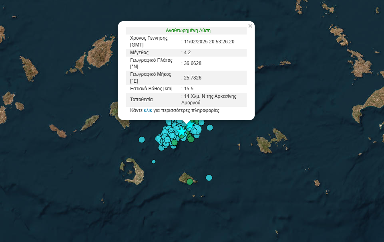The height and width of the screenshot is (242, 384).
Task: Click the origin time 11/02/2025 20:53:26.20
Action: click(209, 41)
